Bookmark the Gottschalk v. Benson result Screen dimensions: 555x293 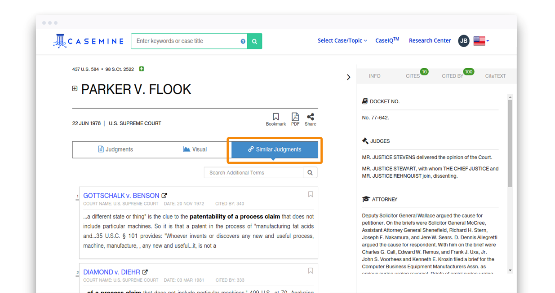pos(311,194)
